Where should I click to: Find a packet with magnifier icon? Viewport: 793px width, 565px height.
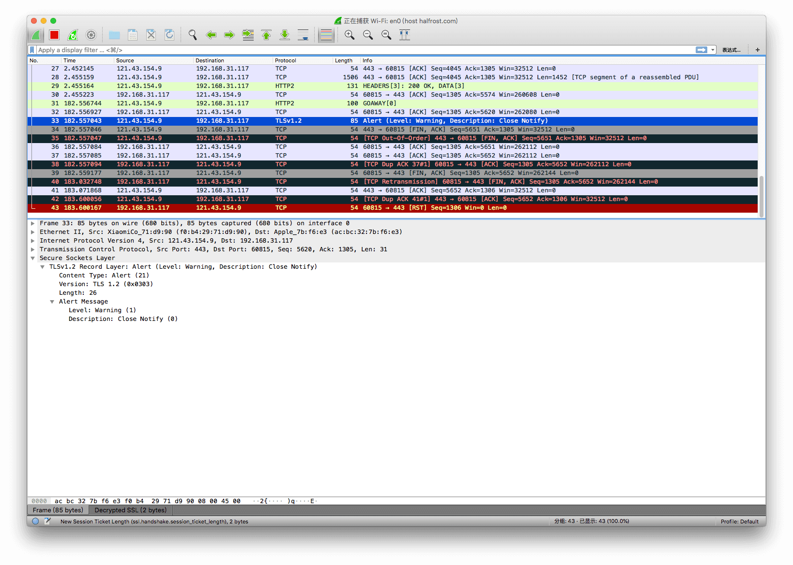[193, 35]
